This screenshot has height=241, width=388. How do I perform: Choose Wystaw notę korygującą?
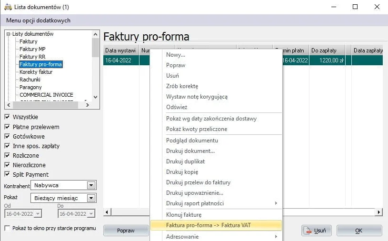coord(216,97)
